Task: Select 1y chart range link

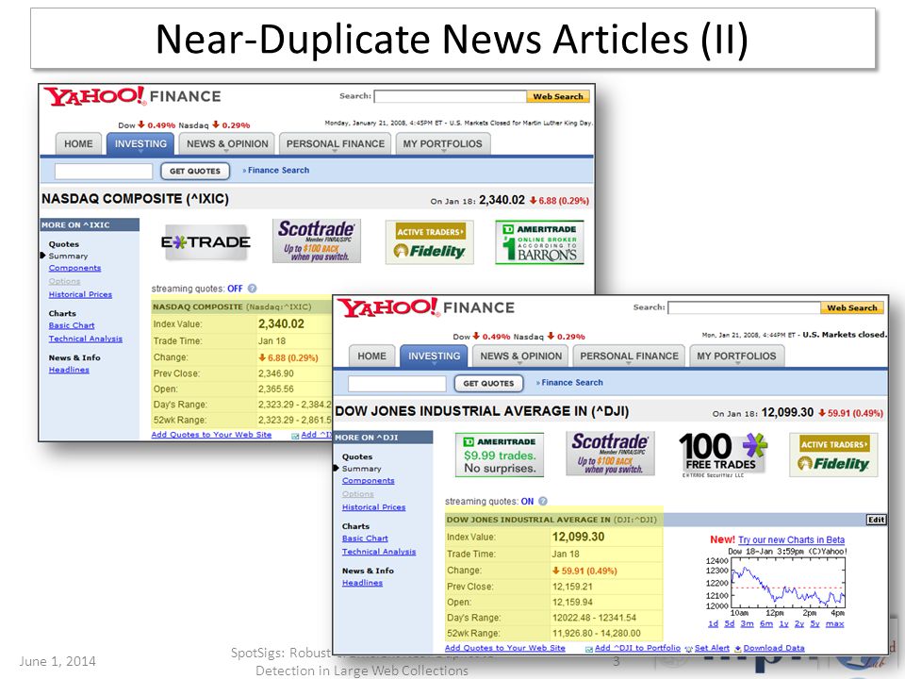Action: (x=783, y=623)
